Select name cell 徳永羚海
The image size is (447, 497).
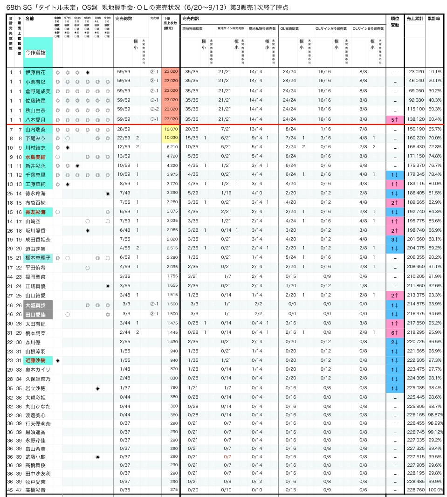pos(38,193)
